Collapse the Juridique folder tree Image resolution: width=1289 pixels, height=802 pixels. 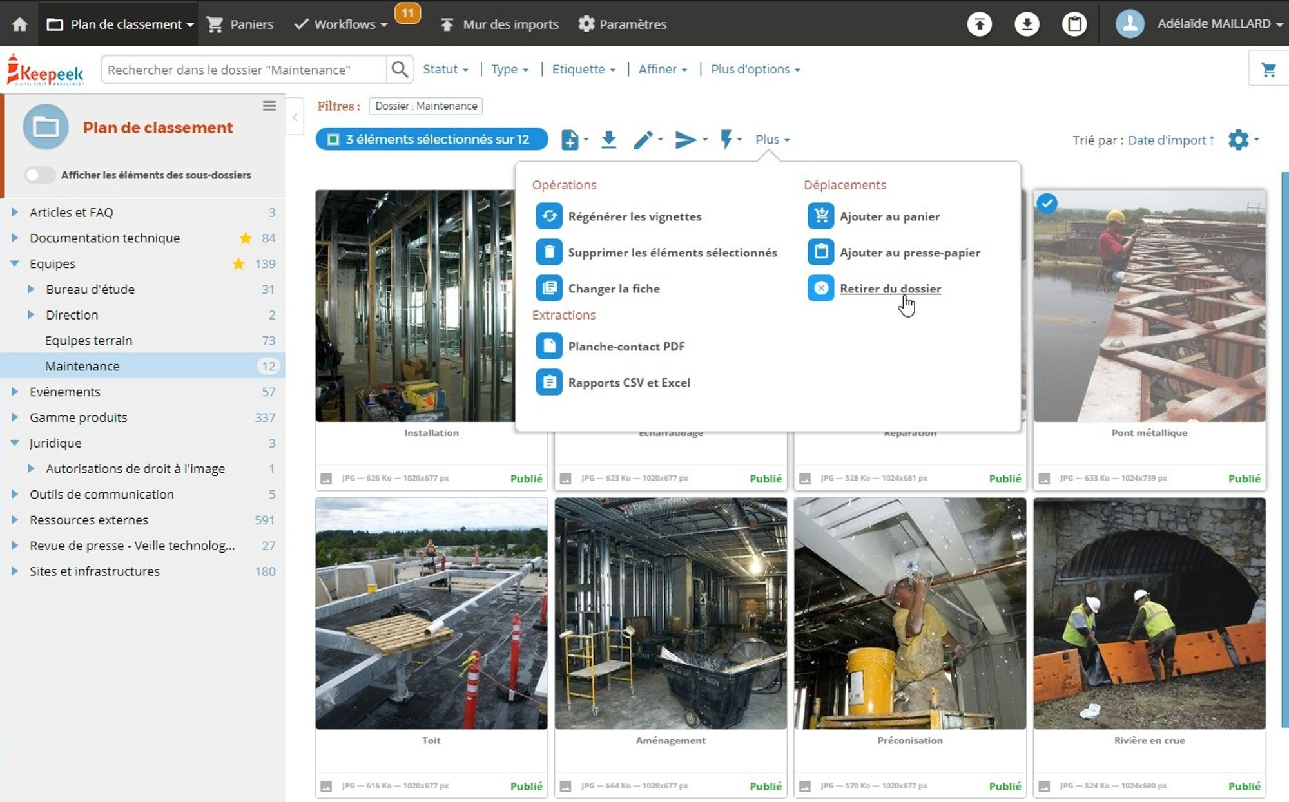pos(15,443)
